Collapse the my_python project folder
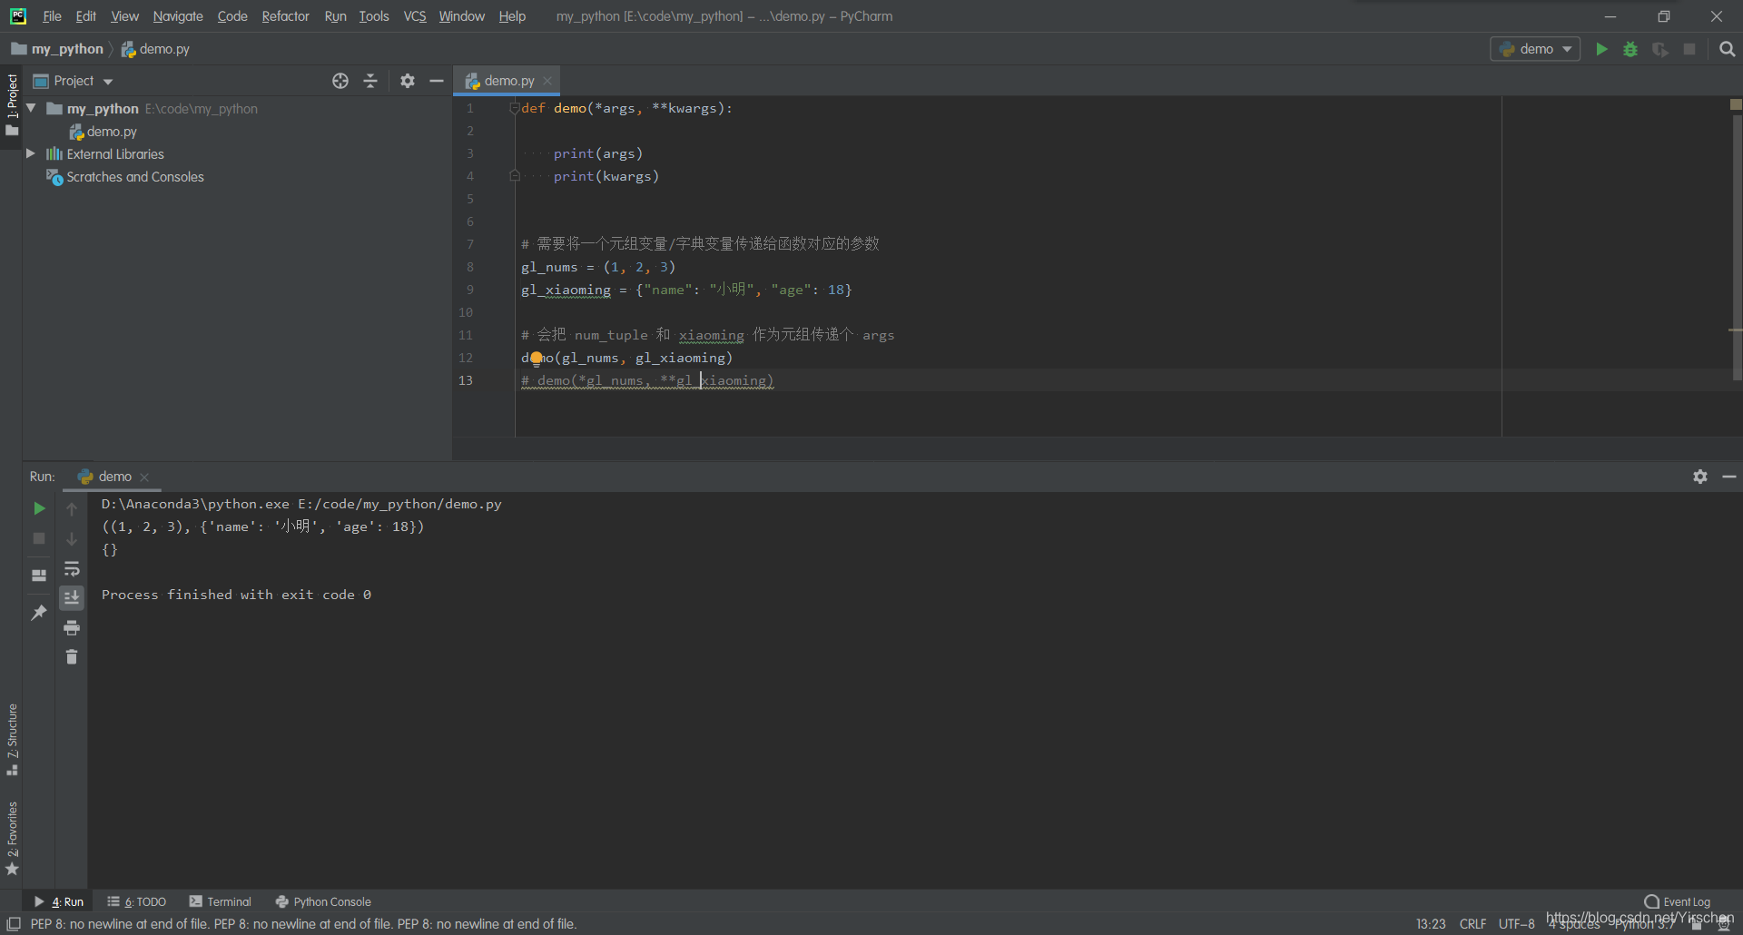This screenshot has width=1743, height=935. coord(31,108)
